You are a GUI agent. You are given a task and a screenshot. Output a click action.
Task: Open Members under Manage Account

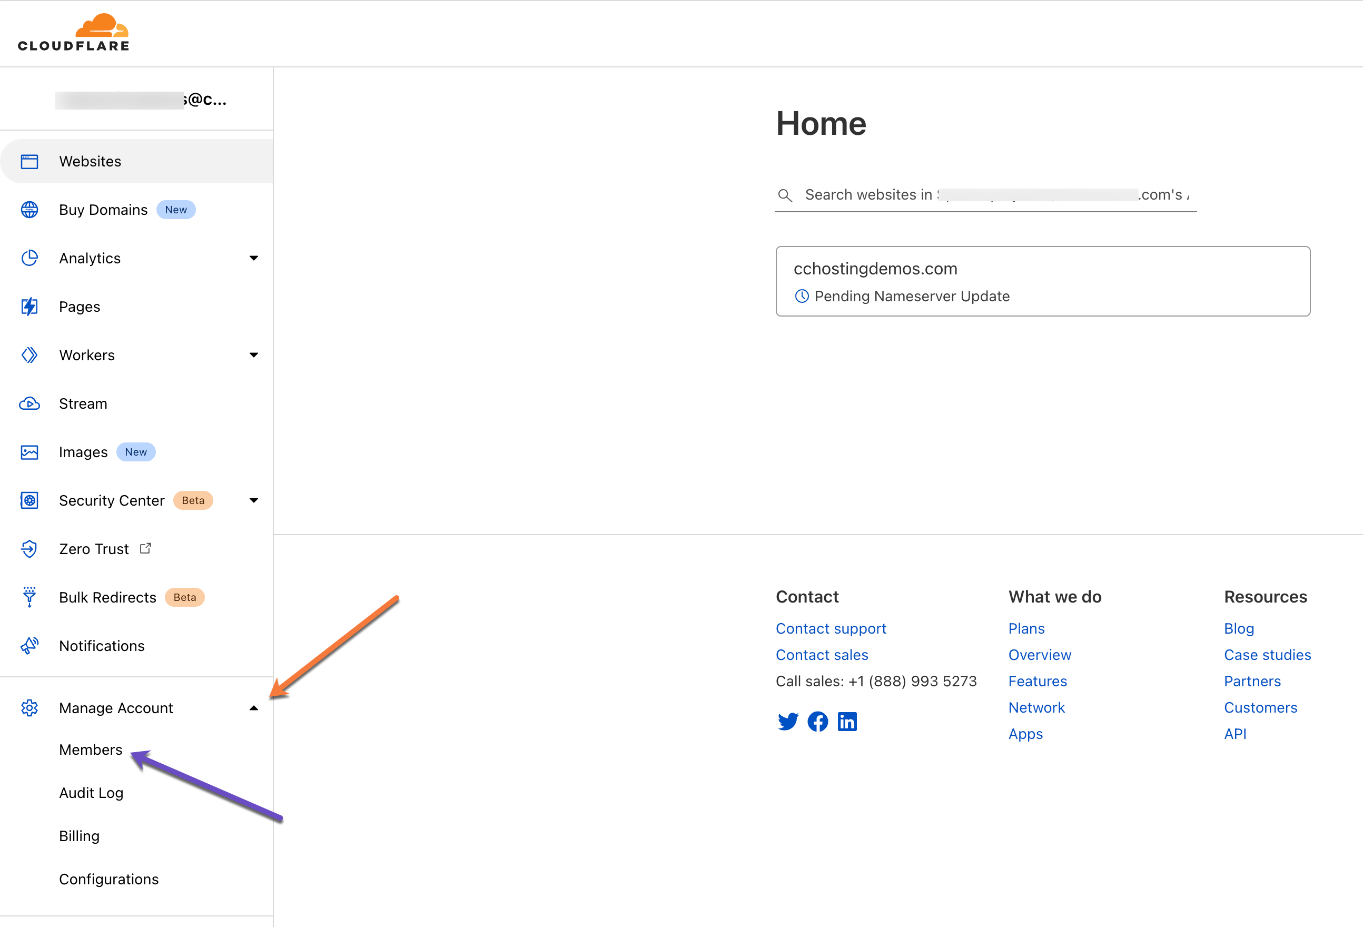(91, 750)
